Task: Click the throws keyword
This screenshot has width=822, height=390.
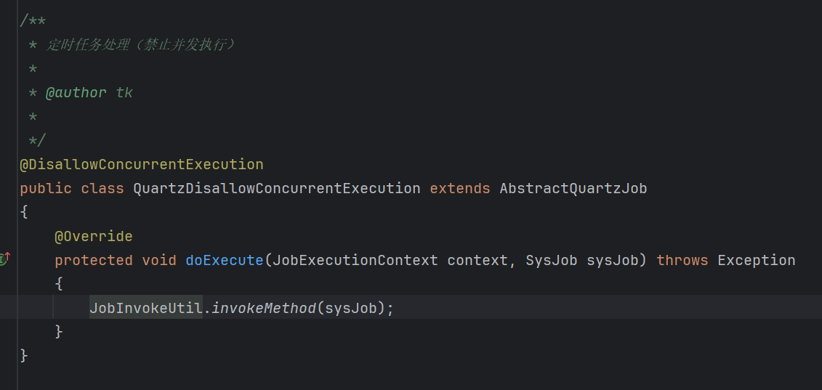Action: click(x=682, y=260)
